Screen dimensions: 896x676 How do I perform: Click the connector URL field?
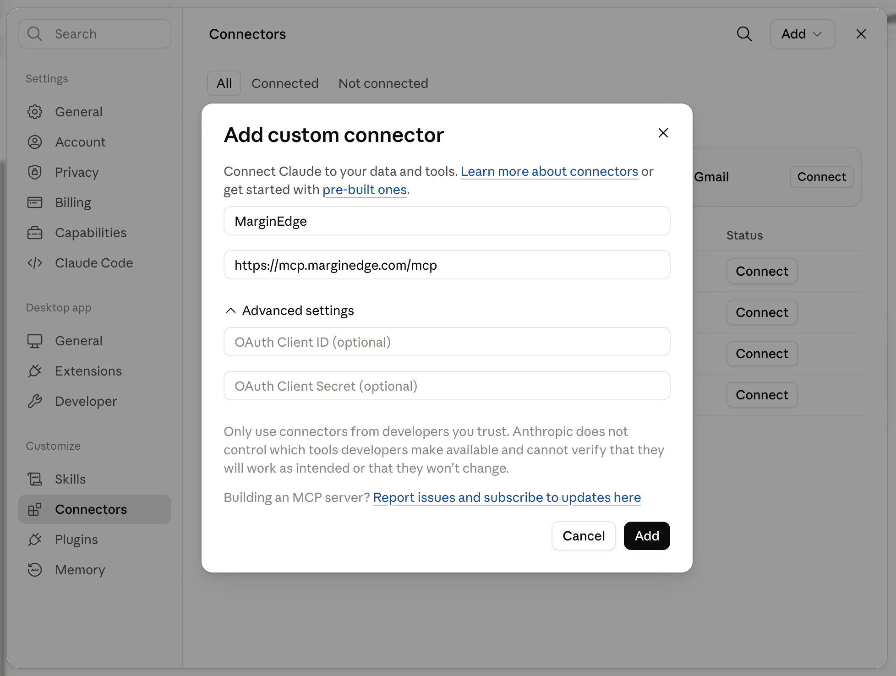click(447, 265)
